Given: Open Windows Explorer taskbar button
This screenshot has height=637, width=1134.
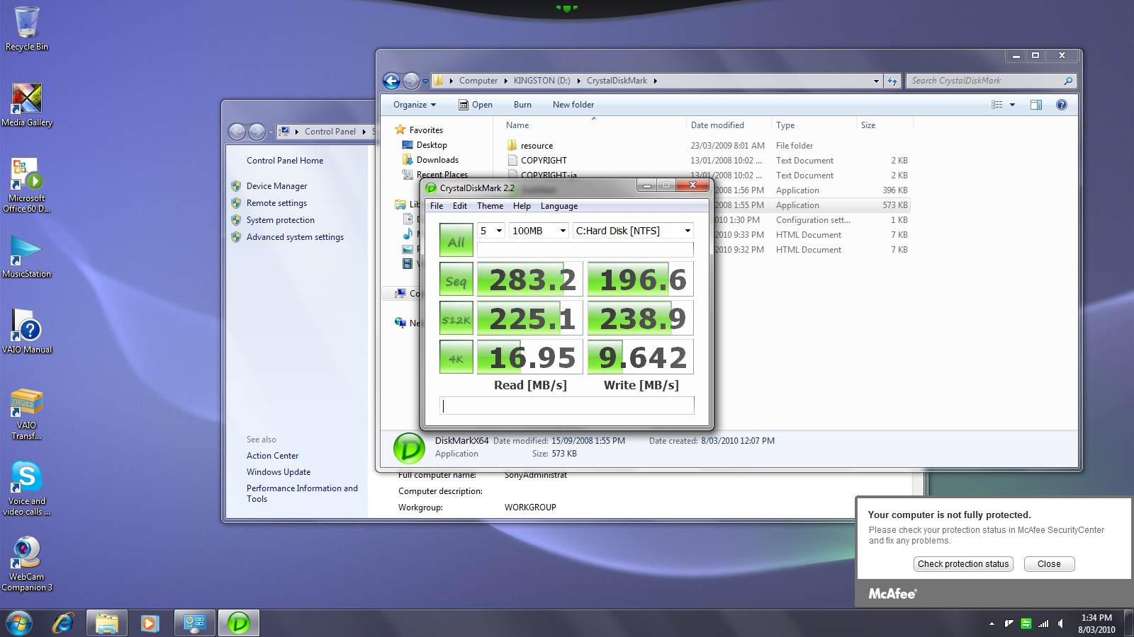Looking at the screenshot, I should 107,623.
